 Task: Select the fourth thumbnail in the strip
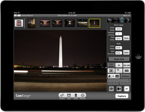coord(70,23)
